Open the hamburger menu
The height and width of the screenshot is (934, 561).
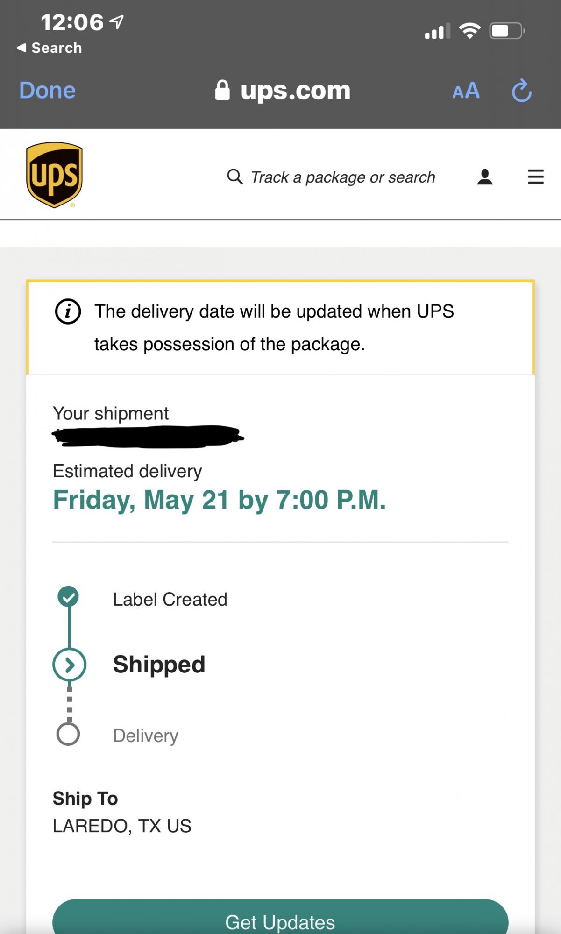[535, 177]
